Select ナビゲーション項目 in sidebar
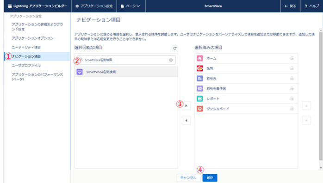Viewport: 323px width, 183px height. [x=37, y=56]
